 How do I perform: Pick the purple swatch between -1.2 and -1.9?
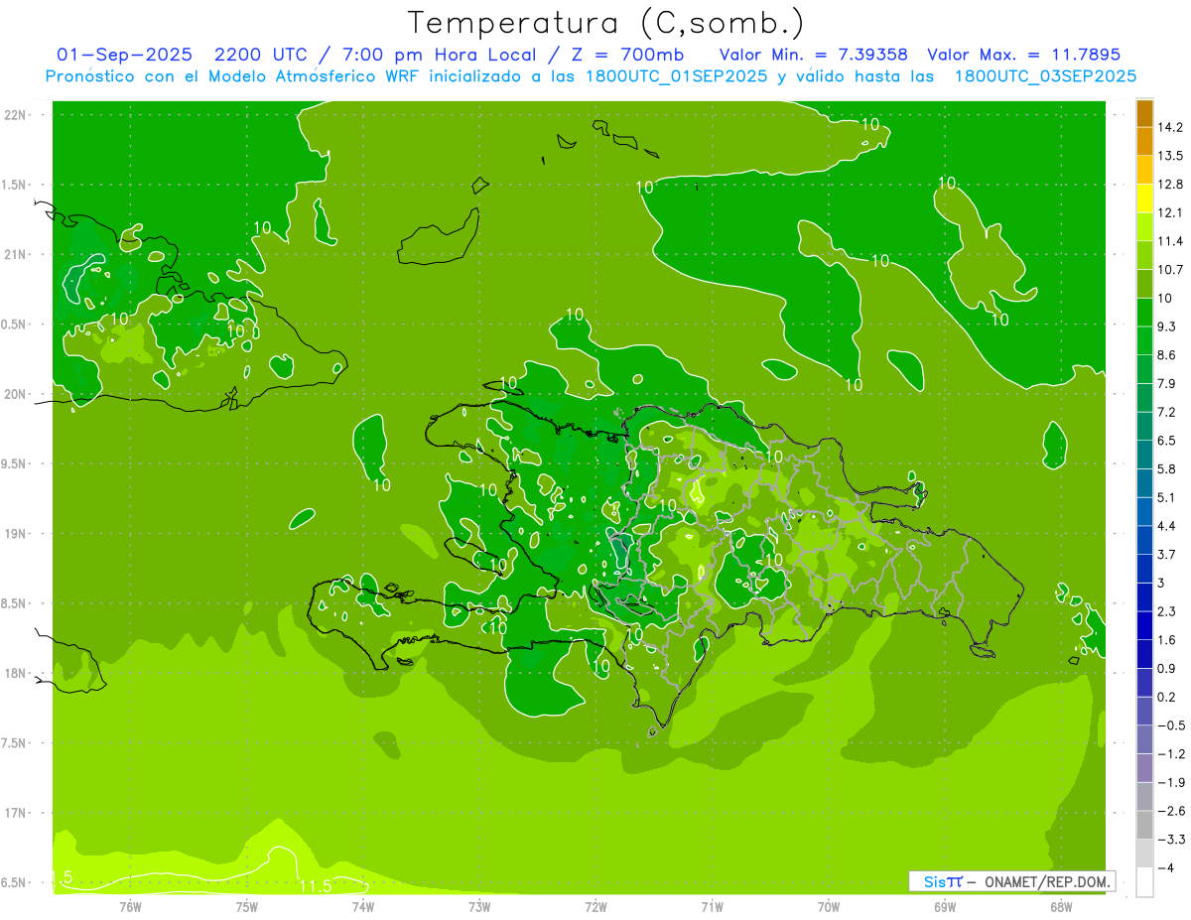[1144, 768]
